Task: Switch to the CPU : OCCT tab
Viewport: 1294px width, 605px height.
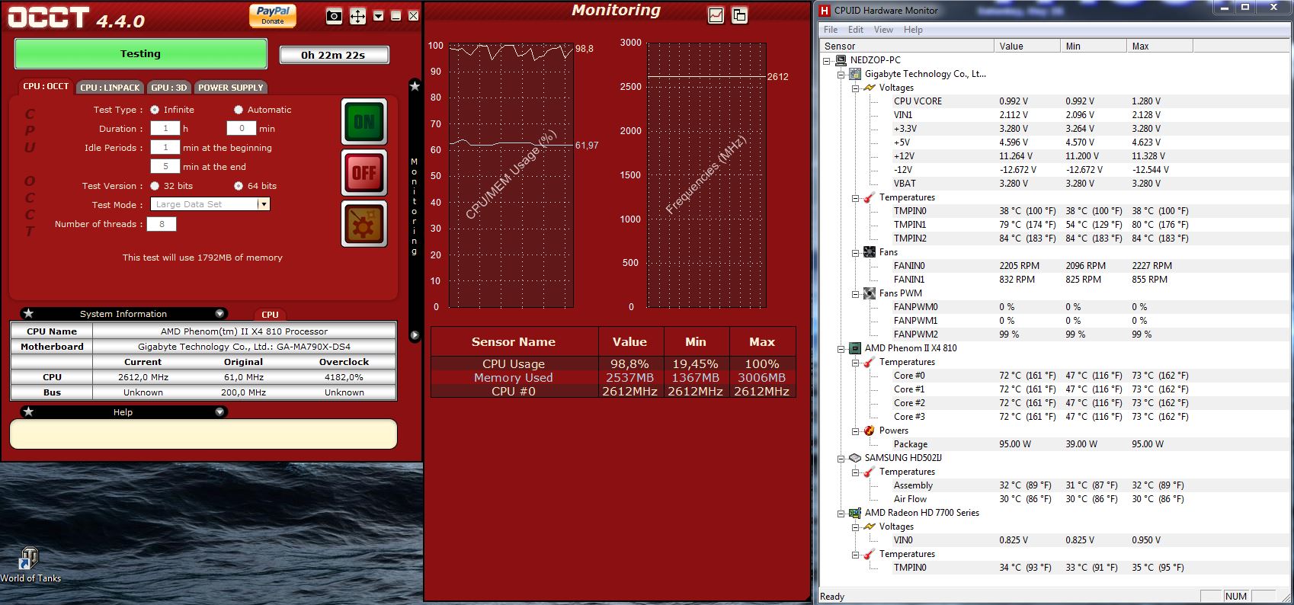Action: [46, 87]
